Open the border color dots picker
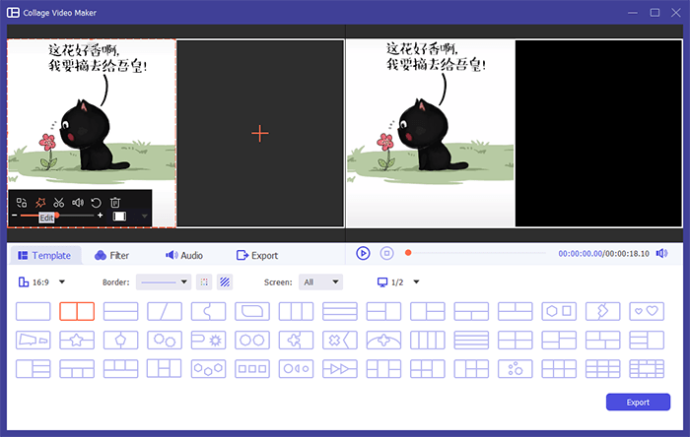The width and height of the screenshot is (690, 437). point(204,281)
